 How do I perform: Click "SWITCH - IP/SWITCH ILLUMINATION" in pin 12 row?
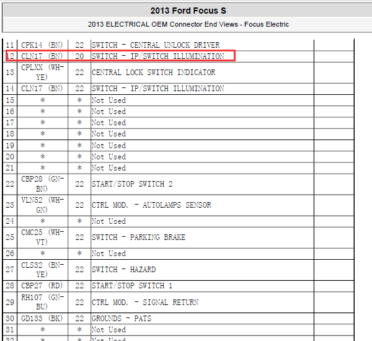click(x=157, y=56)
